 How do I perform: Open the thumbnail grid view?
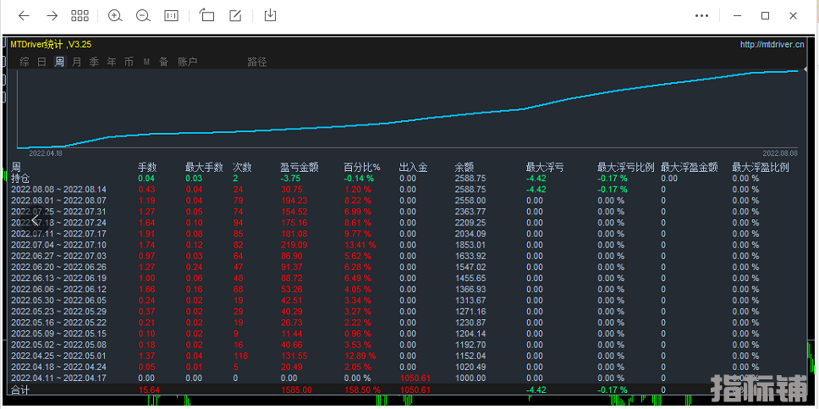click(80, 15)
